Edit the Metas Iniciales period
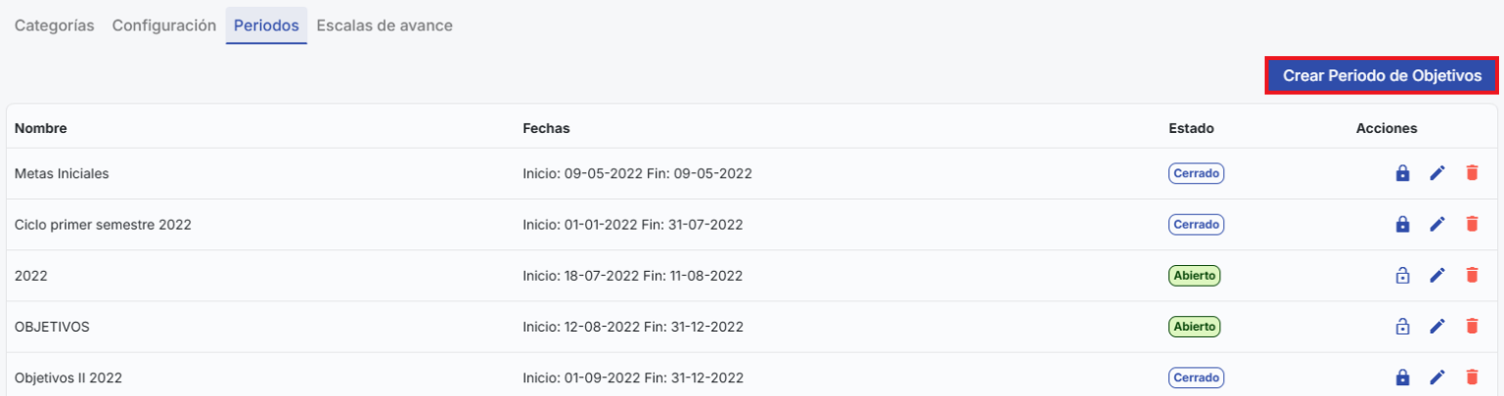Viewport: 1504px width, 396px height. click(1437, 173)
